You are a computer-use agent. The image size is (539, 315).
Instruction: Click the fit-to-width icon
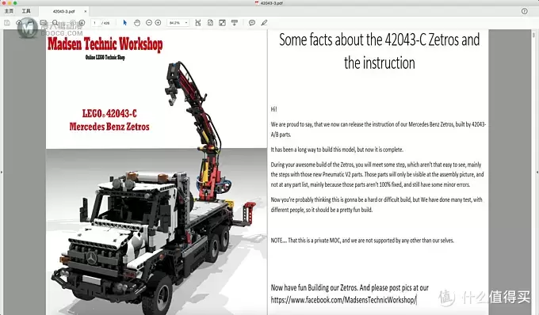[x=198, y=23]
